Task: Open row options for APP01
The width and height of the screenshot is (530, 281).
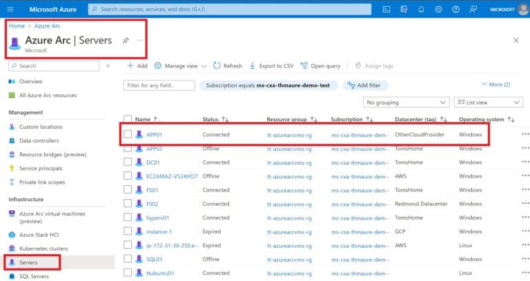Action: tap(525, 134)
